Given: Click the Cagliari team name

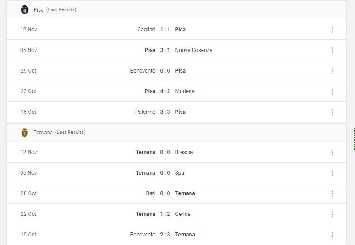Looking at the screenshot, I should click(x=146, y=30).
